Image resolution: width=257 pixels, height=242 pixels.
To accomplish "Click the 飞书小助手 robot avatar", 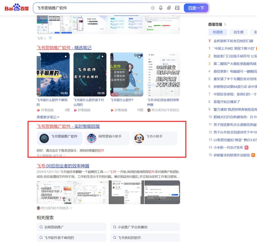I will [139, 138].
